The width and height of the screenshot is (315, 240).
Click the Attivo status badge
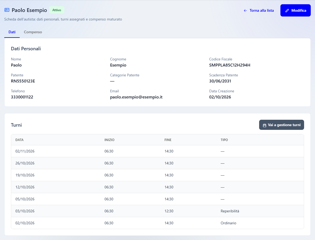[x=57, y=10]
